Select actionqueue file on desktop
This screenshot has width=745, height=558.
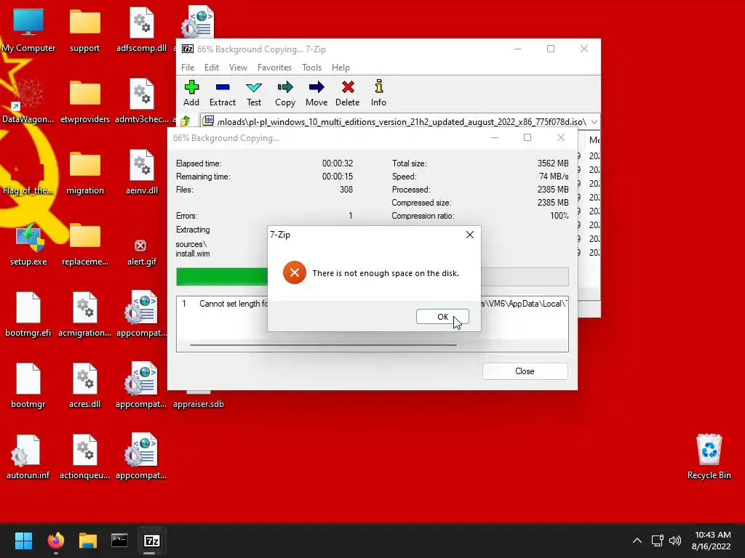84,458
